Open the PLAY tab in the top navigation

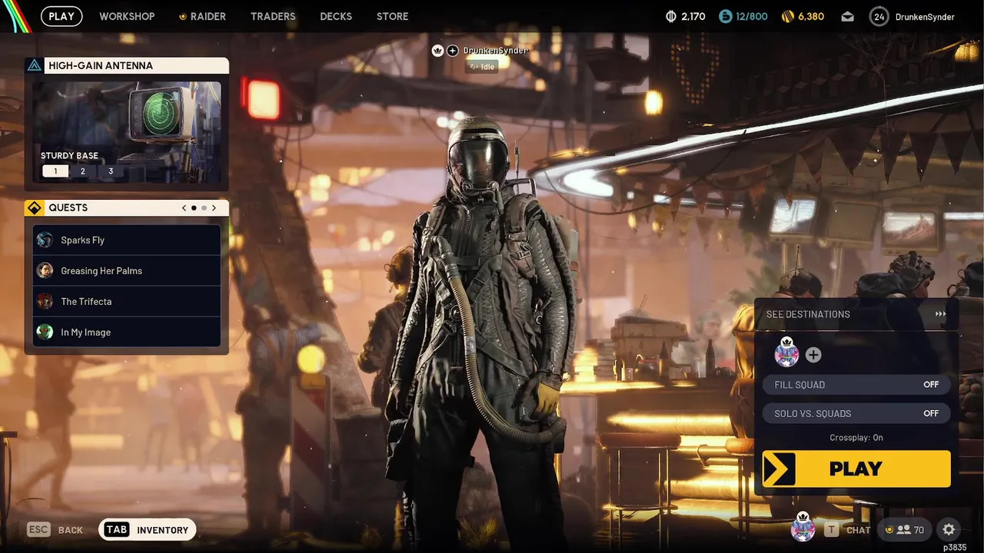[x=61, y=16]
